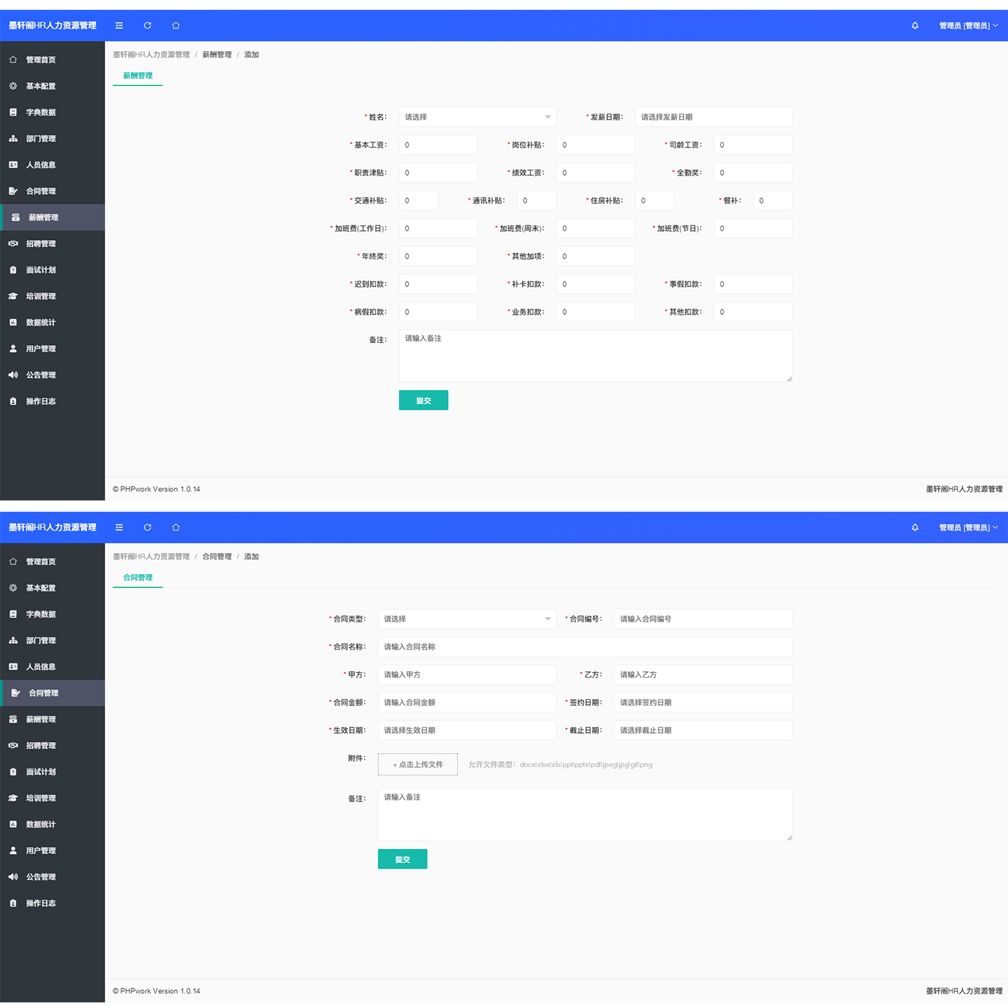Image resolution: width=1008 pixels, height=1008 pixels.
Task: Open the 姓名 dropdown selector
Action: click(477, 117)
